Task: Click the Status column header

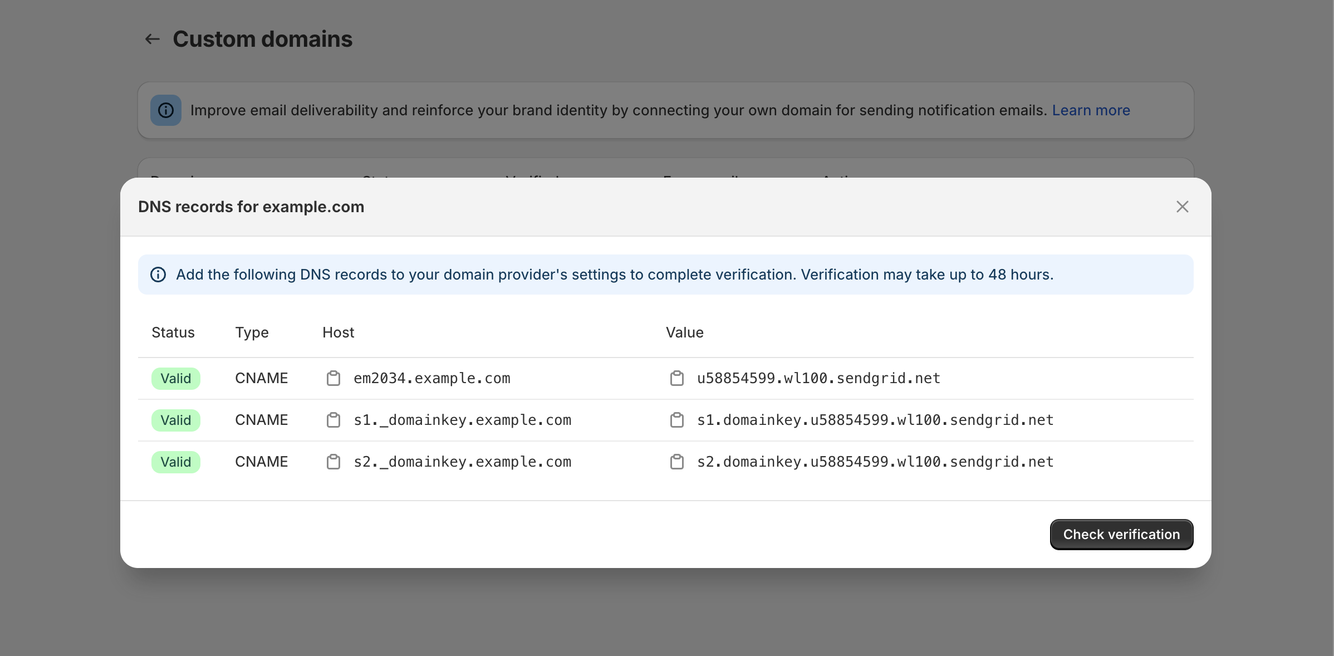Action: coord(173,332)
